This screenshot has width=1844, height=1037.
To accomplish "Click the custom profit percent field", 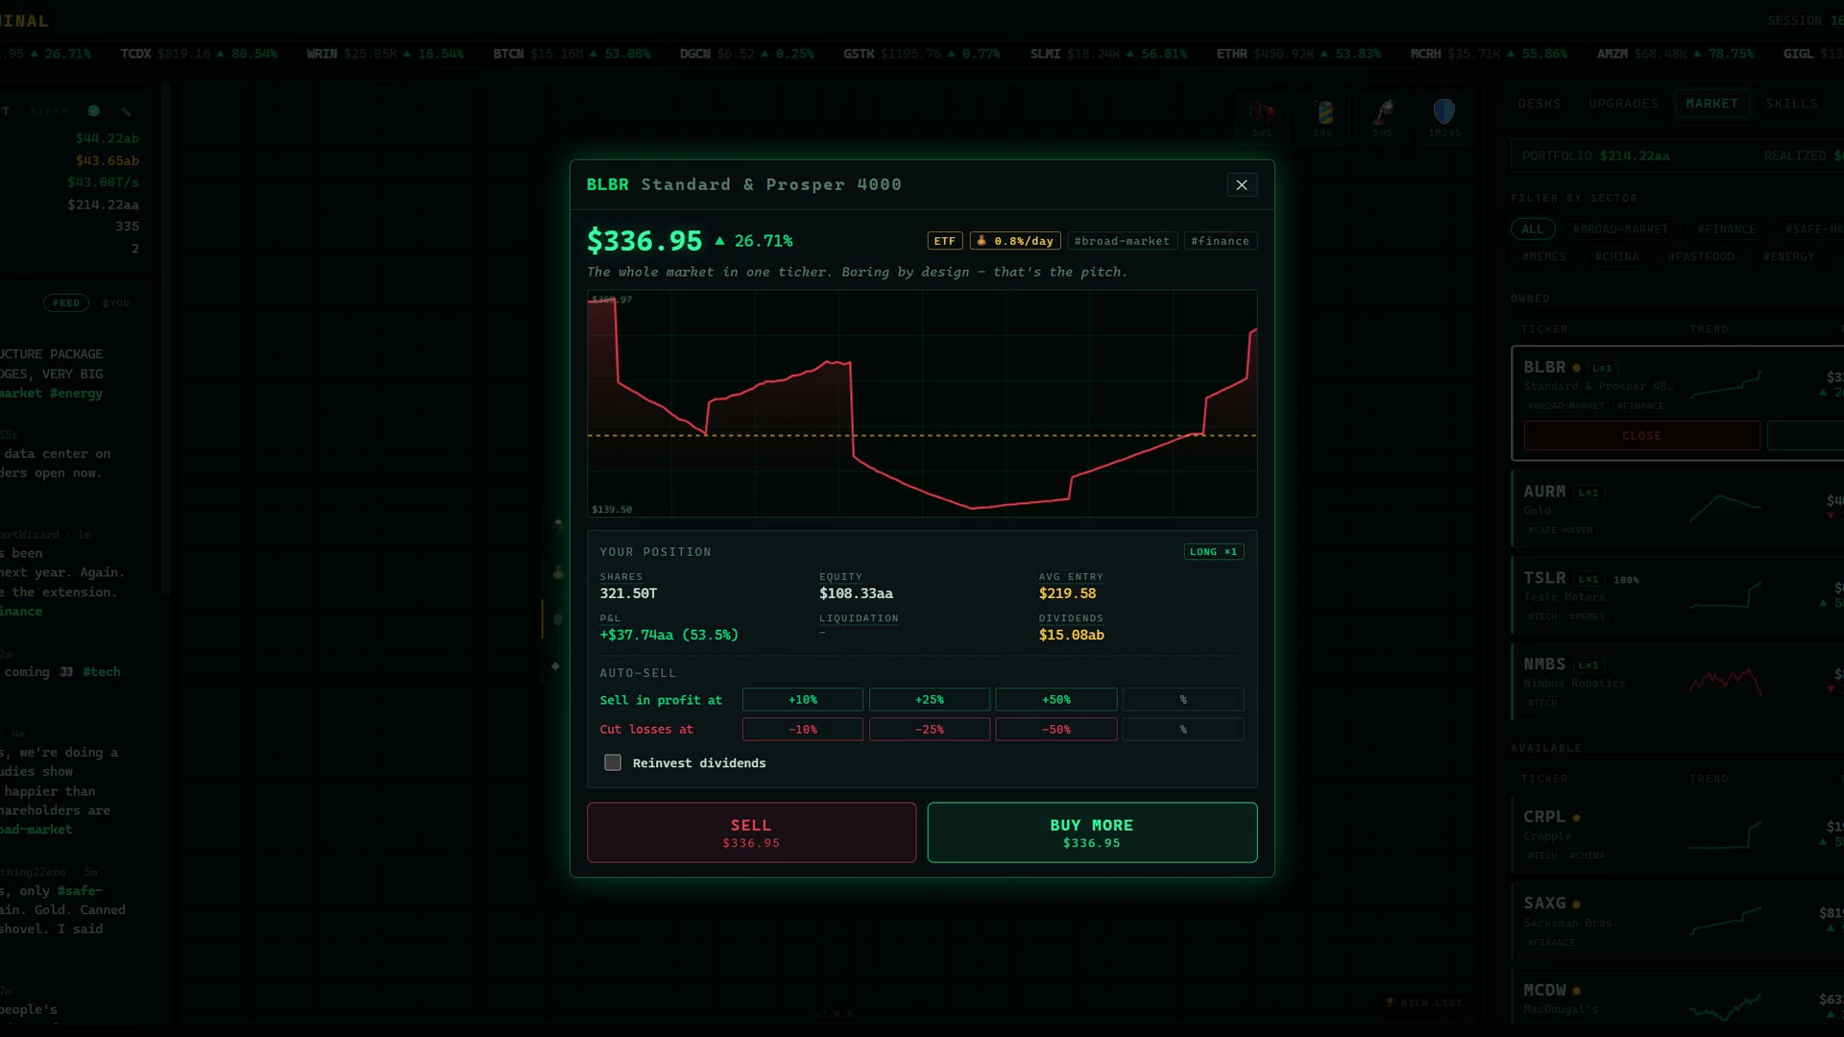I will click(1182, 700).
